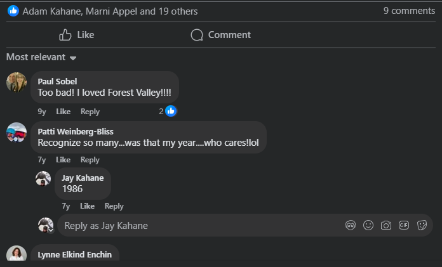Open Lynne Elkind Enchin's profile name
442x267 pixels.
click(74, 254)
